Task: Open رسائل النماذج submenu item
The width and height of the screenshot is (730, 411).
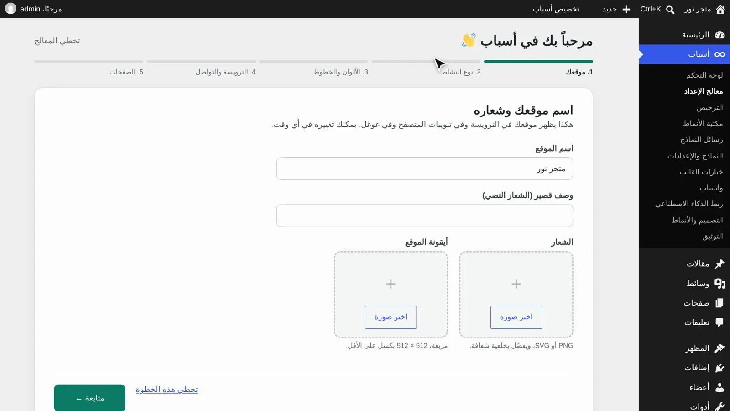Action: pos(701,140)
